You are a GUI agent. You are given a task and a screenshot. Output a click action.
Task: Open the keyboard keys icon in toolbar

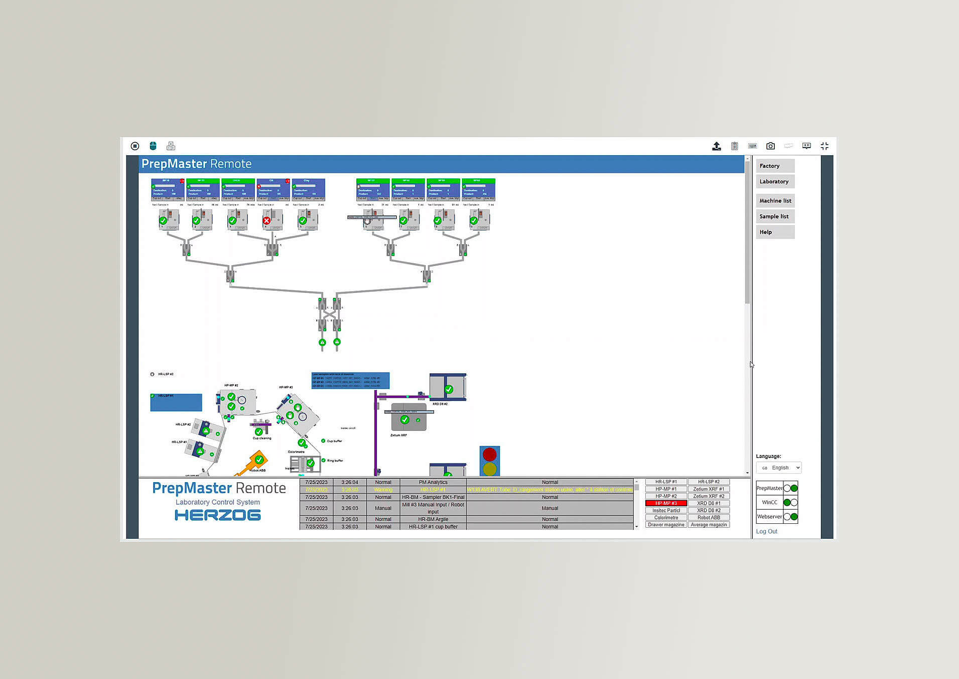pos(171,146)
